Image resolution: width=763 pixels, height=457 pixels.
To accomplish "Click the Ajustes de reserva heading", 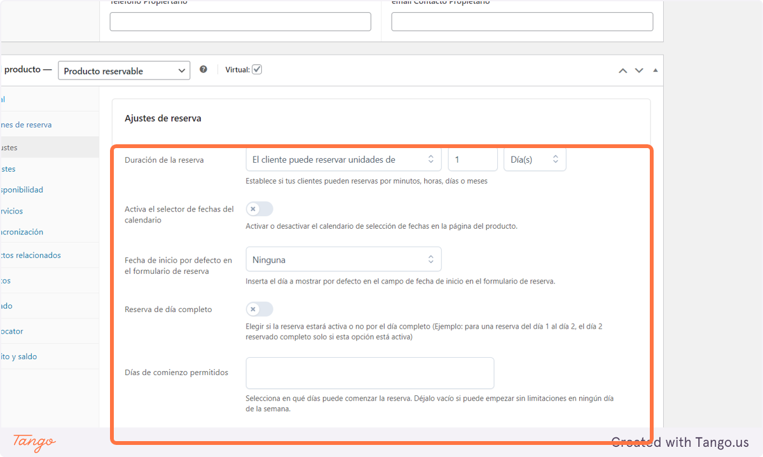I will point(163,118).
